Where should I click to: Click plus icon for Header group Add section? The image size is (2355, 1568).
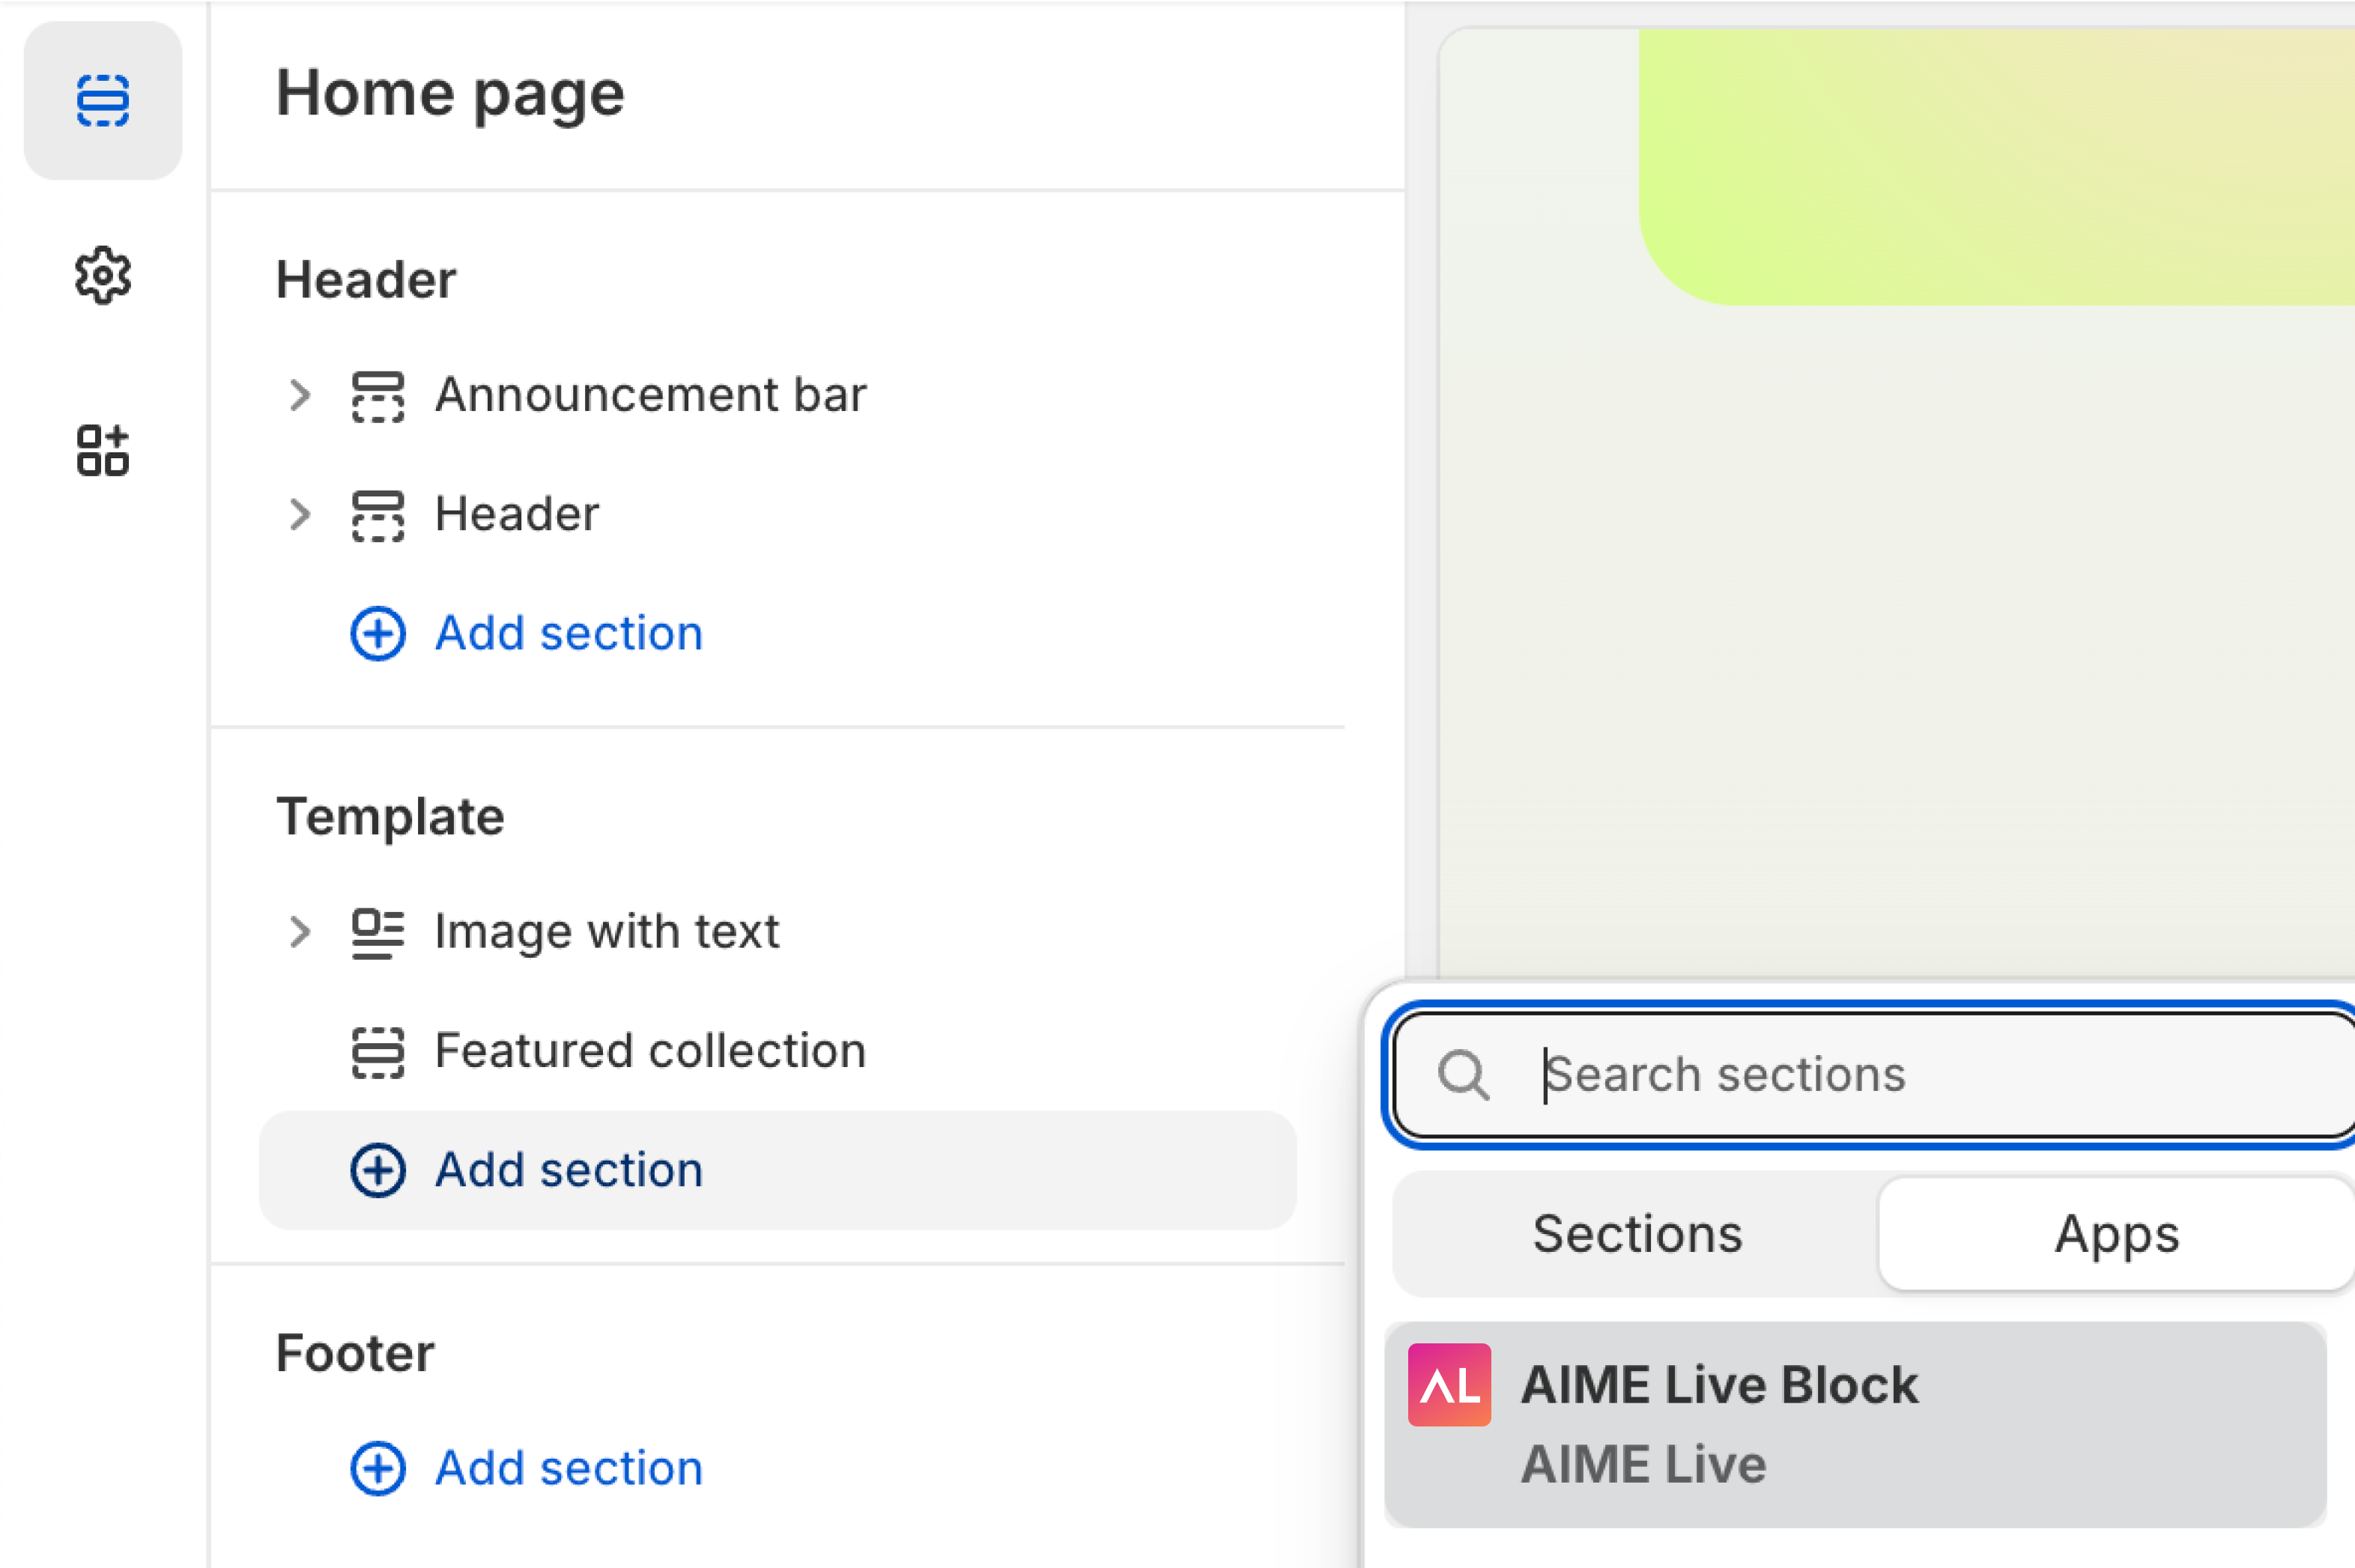click(378, 633)
